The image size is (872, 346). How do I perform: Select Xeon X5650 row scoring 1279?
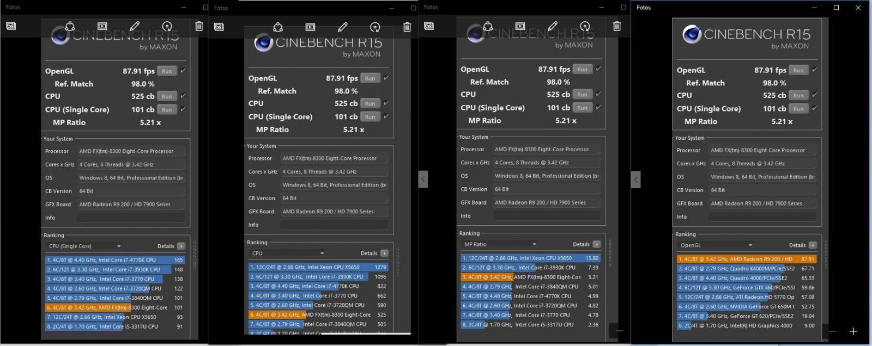(319, 267)
